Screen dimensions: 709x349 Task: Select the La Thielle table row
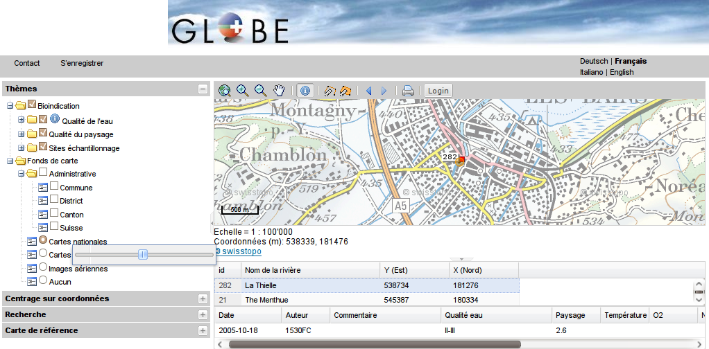tap(367, 285)
